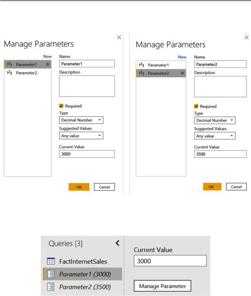251x296 pixels.
Task: Click the Current Value field showing 3500
Action: click(221, 154)
